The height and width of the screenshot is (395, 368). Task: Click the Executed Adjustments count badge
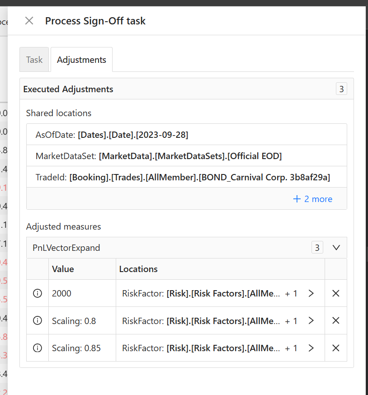(341, 89)
